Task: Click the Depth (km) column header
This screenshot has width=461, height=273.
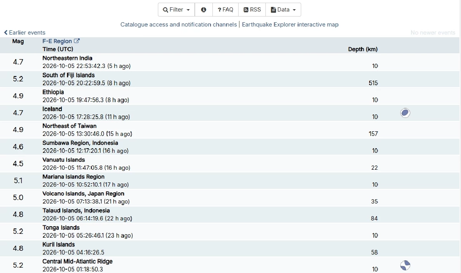Action: click(363, 49)
